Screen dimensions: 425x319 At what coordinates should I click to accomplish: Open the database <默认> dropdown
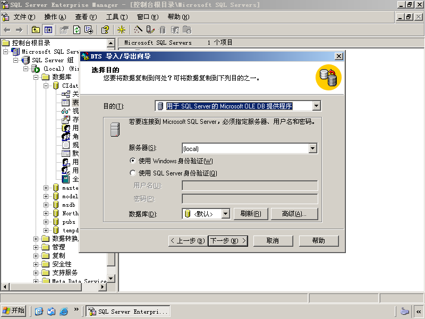pyautogui.click(x=225, y=214)
